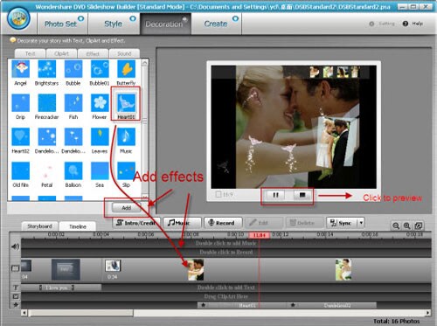Screen dimensions: 437x326
Task: Select the Old film effect
Action: pyautogui.click(x=20, y=170)
